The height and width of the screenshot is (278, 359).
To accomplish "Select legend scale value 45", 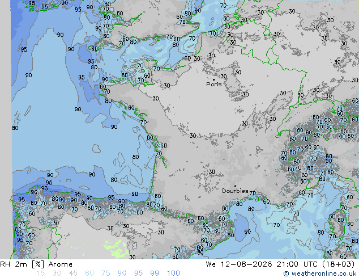I will click(73, 273).
